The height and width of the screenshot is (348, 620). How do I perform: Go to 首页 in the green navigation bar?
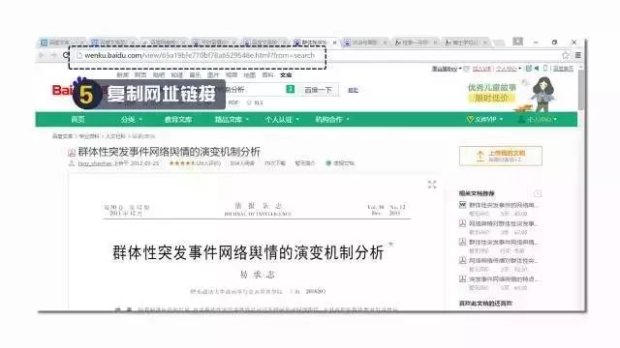(77, 119)
